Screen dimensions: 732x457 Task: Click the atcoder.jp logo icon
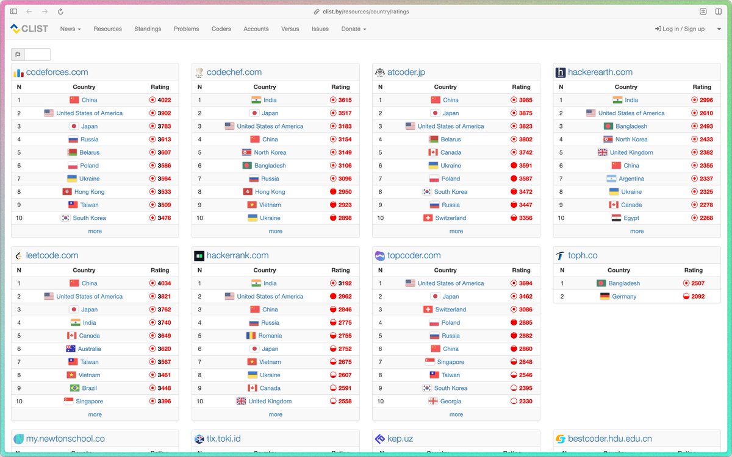click(x=379, y=73)
